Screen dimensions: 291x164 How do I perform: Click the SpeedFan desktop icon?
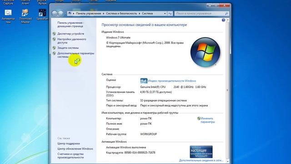42,15
